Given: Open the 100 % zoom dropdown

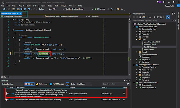Looking at the screenshot, I should coord(5,77).
